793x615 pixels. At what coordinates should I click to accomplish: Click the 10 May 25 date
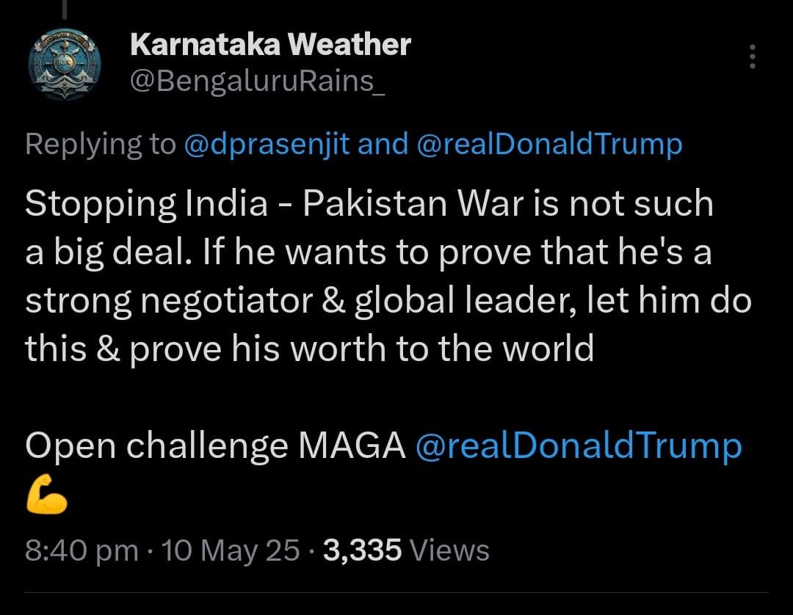coord(231,550)
